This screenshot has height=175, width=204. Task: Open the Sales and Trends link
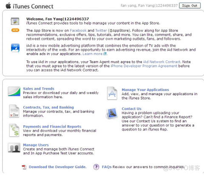39,89
